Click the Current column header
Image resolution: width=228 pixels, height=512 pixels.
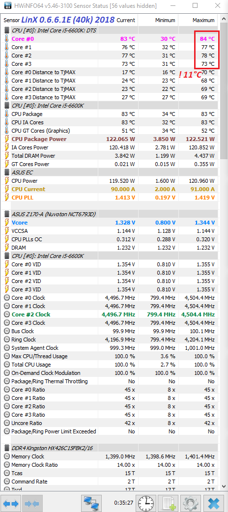pos(126,20)
